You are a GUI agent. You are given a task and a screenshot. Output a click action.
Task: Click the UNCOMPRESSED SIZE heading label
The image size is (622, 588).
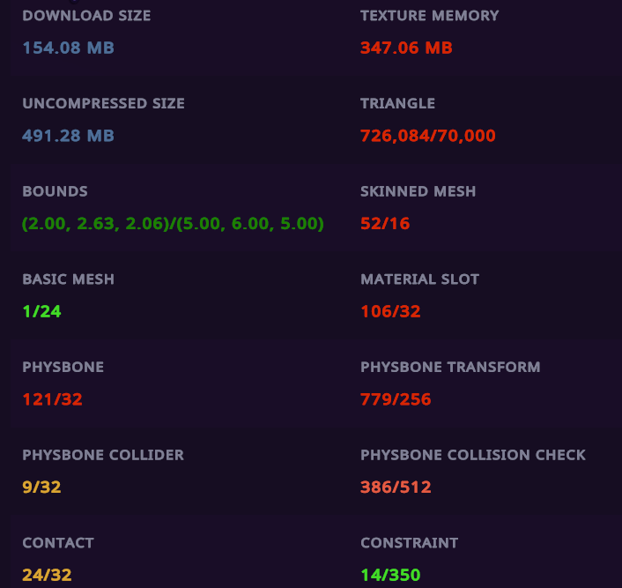pos(103,103)
